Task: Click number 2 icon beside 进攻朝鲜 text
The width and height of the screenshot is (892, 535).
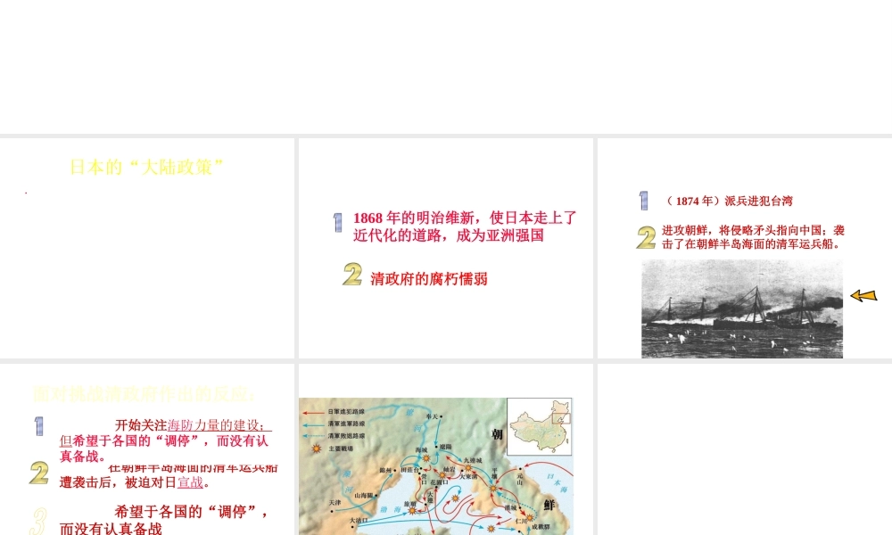Action: pyautogui.click(x=646, y=238)
